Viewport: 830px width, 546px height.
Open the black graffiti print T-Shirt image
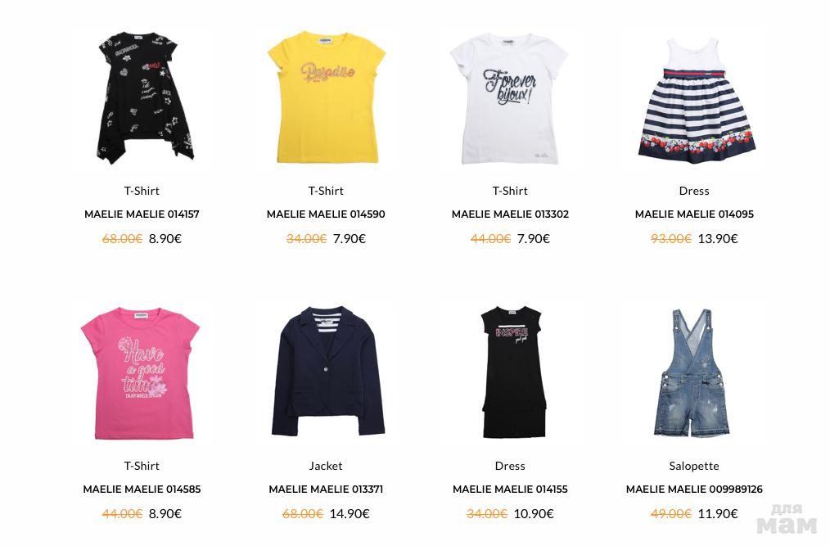click(x=142, y=98)
